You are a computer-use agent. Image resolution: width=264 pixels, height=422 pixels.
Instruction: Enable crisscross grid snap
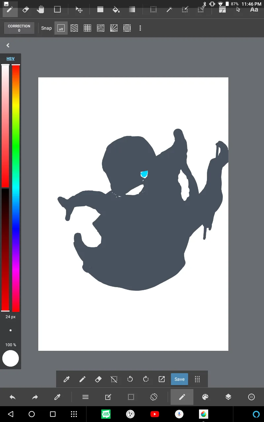87,28
